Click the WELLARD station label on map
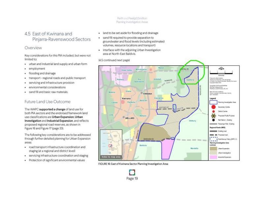Image resolution: width=264 pixels, height=198 pixels. pyautogui.click(x=130, y=118)
